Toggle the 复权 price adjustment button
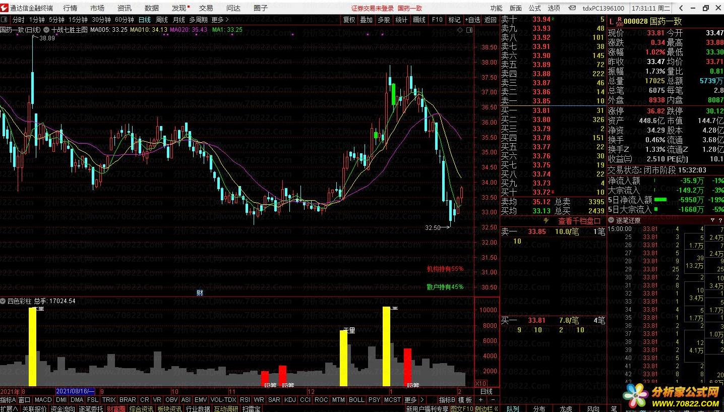 pyautogui.click(x=349, y=20)
